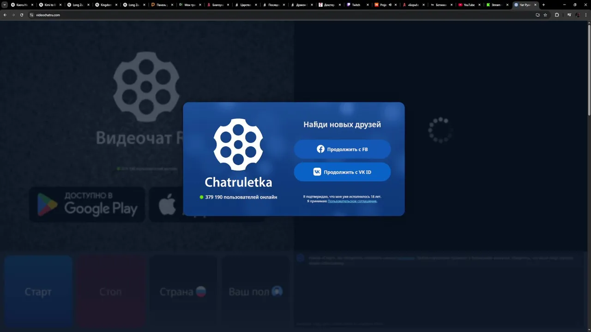
Task: Open the Пользовательское соглашение link
Action: pyautogui.click(x=352, y=201)
